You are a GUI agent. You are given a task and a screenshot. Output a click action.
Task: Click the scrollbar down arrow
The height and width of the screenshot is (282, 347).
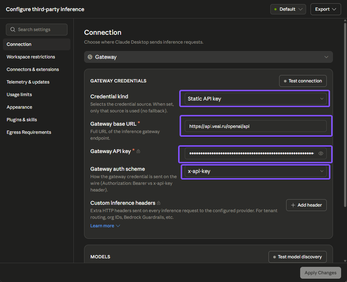coord(345,261)
